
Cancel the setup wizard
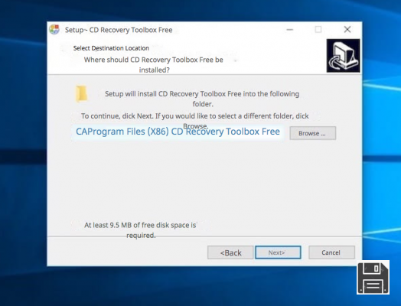(x=331, y=252)
